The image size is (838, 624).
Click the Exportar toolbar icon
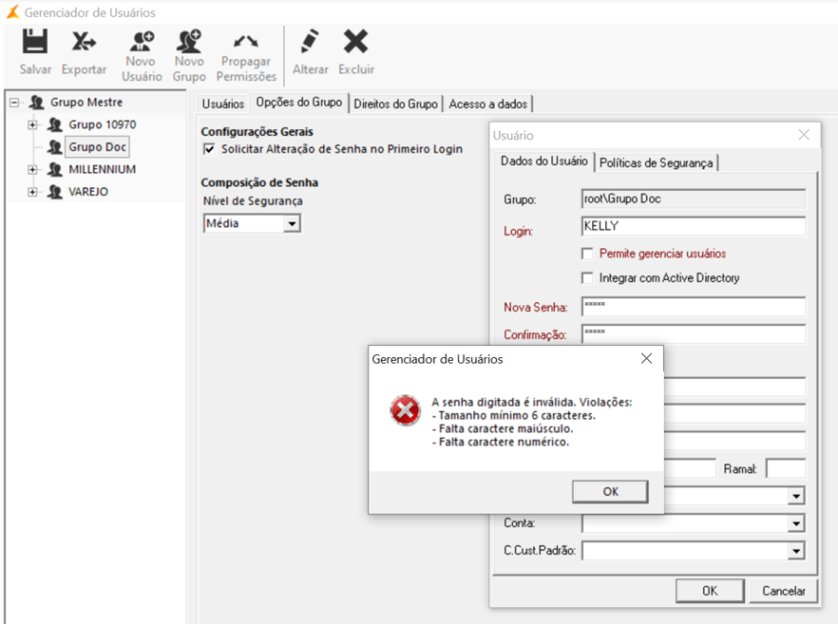tap(84, 42)
